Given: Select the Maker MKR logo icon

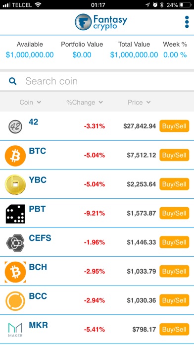Looking at the screenshot, I should 15,330.
